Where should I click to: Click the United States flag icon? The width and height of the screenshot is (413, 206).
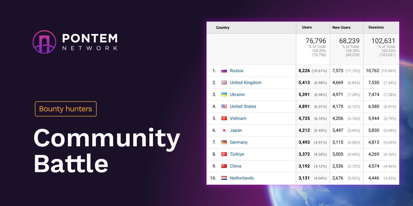tap(224, 106)
